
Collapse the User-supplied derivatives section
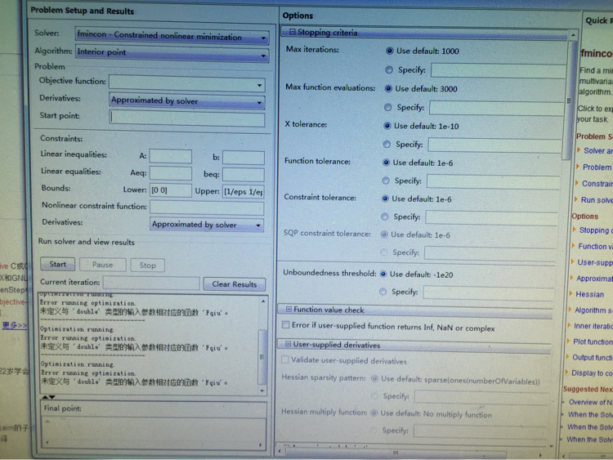pyautogui.click(x=289, y=344)
